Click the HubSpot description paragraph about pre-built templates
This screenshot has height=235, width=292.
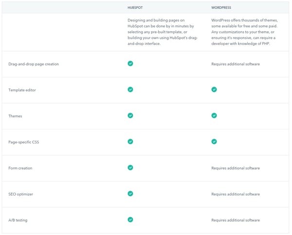(x=163, y=32)
